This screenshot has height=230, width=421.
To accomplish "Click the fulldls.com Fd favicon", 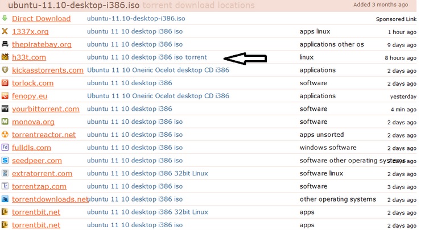I will click(x=5, y=147).
